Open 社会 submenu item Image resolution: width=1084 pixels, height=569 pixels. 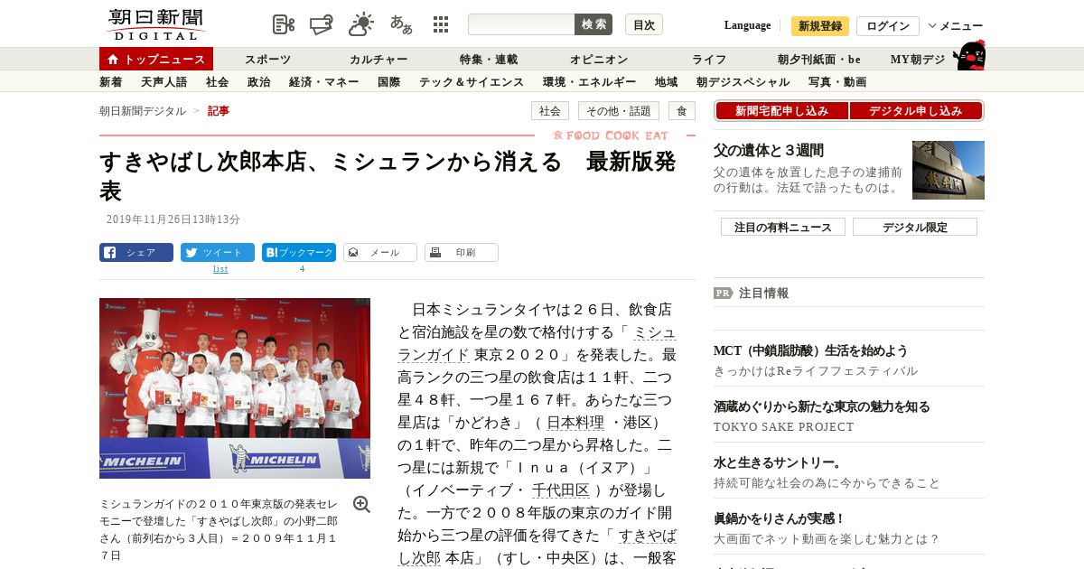218,82
